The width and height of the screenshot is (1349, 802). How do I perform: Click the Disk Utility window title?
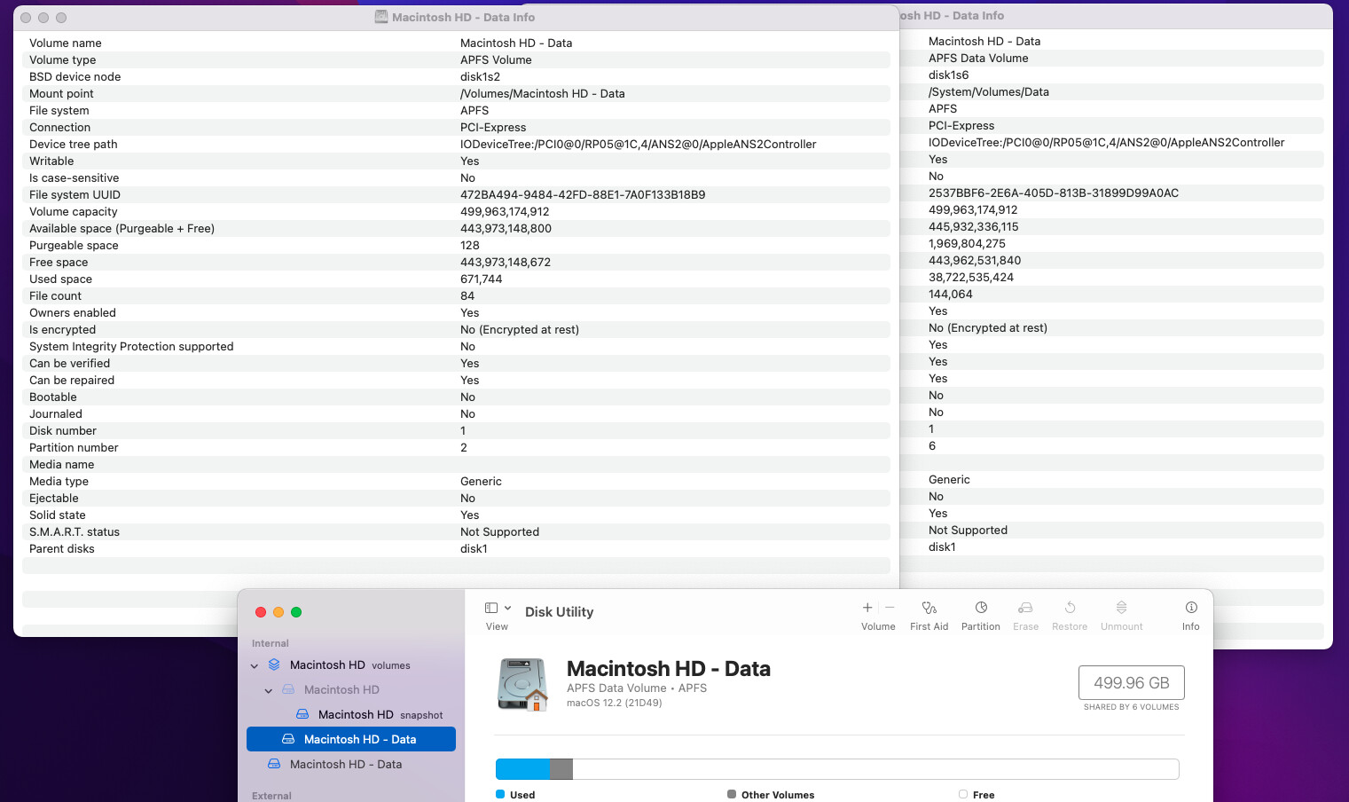pos(559,611)
